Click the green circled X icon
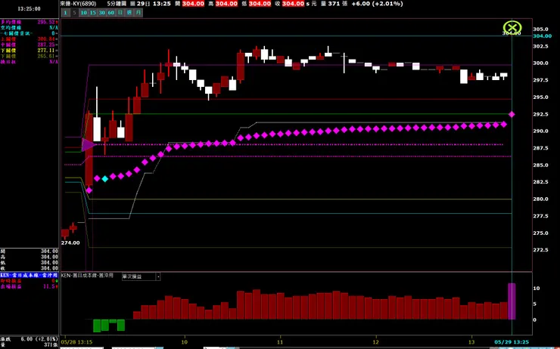Viewport: 560px width, 349px height. [512, 27]
